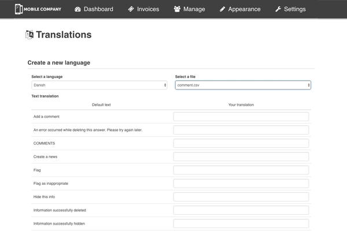Focus the translation field for 'COMMENTS'
Screen dimensions: 347x231
(x=241, y=143)
